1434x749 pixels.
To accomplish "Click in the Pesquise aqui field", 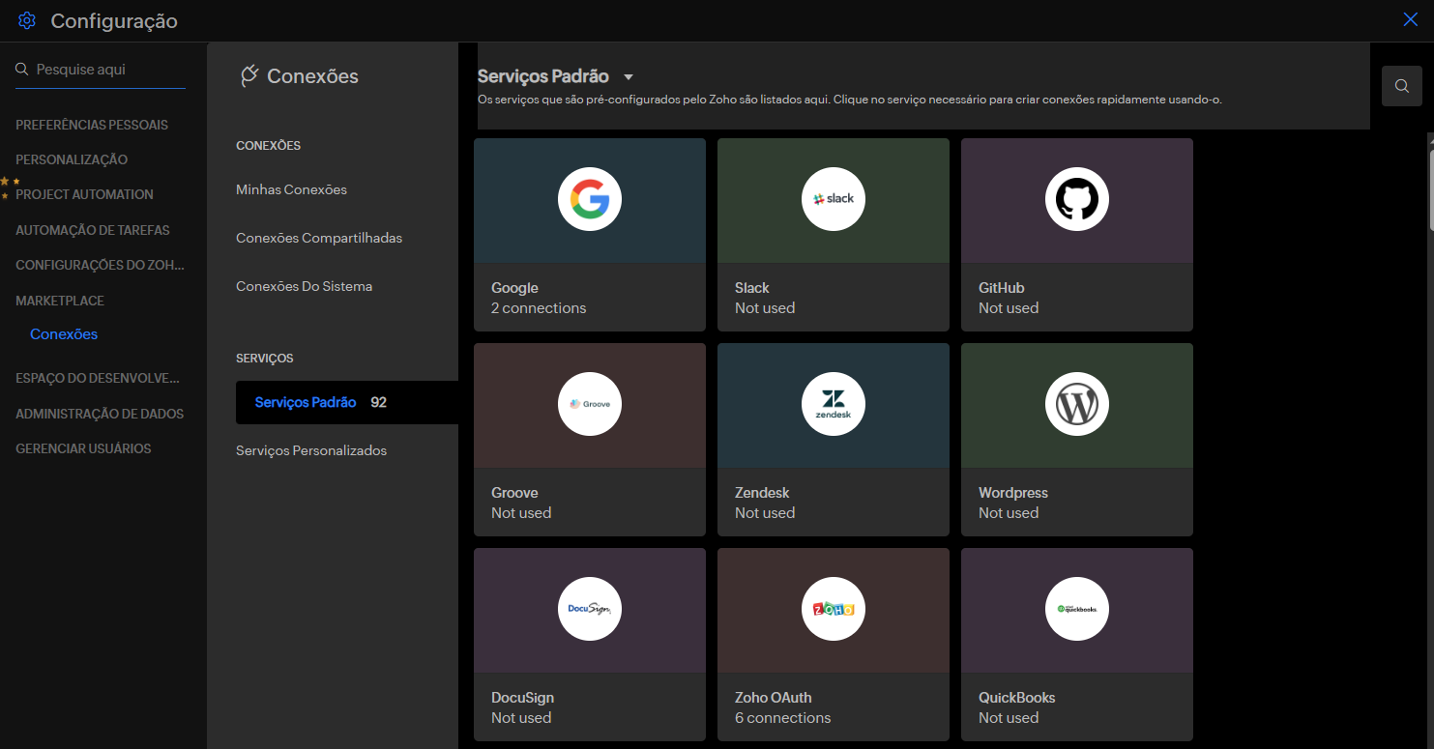I will pos(101,70).
